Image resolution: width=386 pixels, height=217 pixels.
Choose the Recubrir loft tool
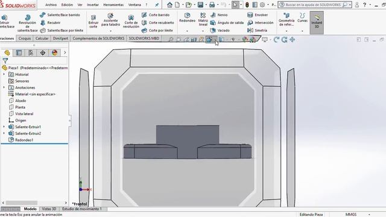click(x=51, y=23)
